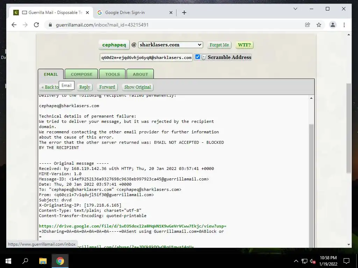This screenshot has width=358, height=268.
Task: Click the email body scrollbar thumb
Action: [311, 186]
